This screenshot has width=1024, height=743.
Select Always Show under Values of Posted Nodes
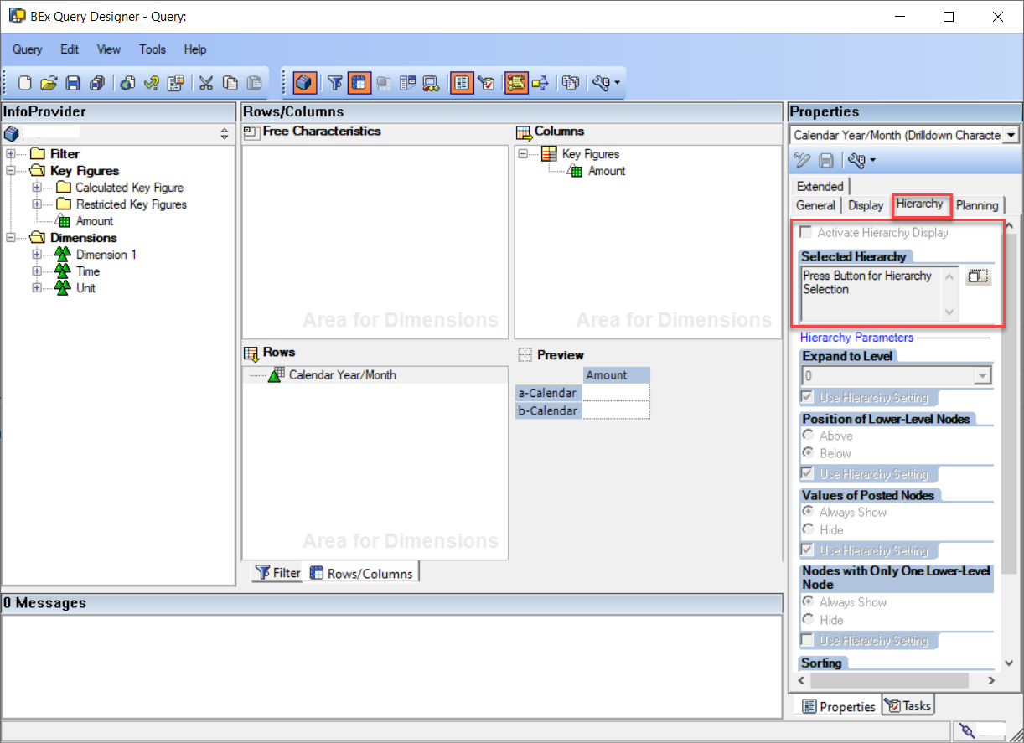(808, 512)
